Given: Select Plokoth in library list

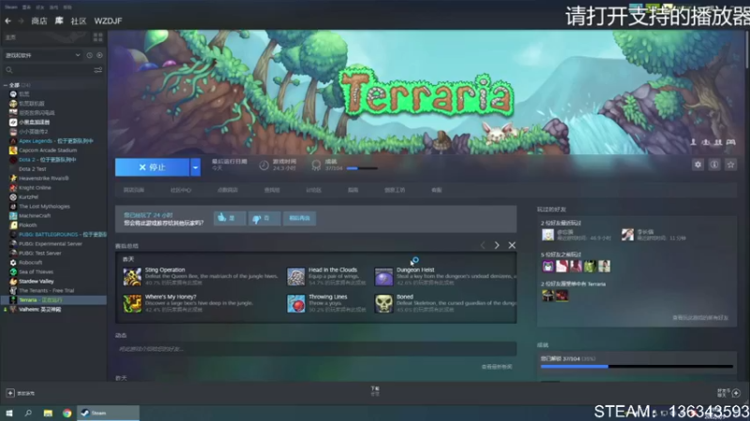Looking at the screenshot, I should [28, 225].
